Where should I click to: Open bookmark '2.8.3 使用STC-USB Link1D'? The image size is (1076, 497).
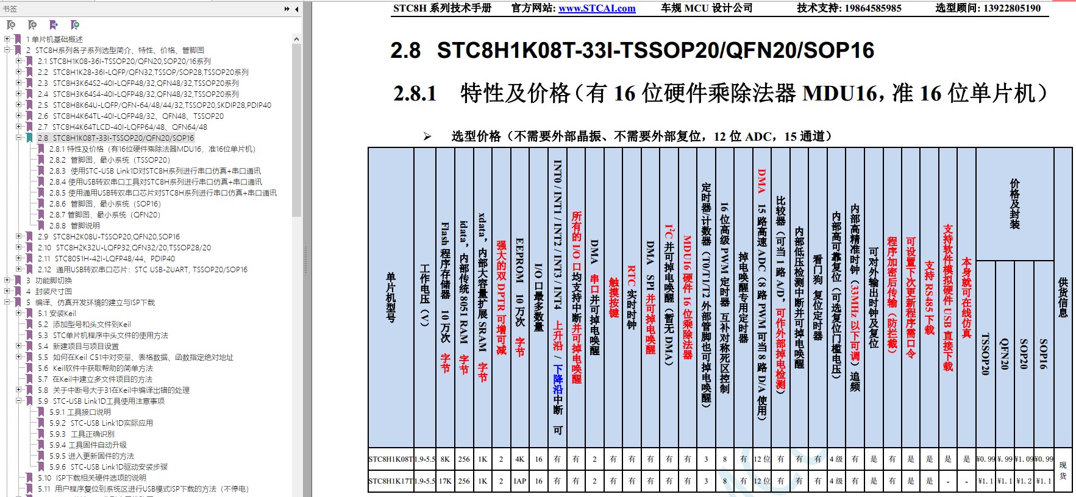pos(155,171)
